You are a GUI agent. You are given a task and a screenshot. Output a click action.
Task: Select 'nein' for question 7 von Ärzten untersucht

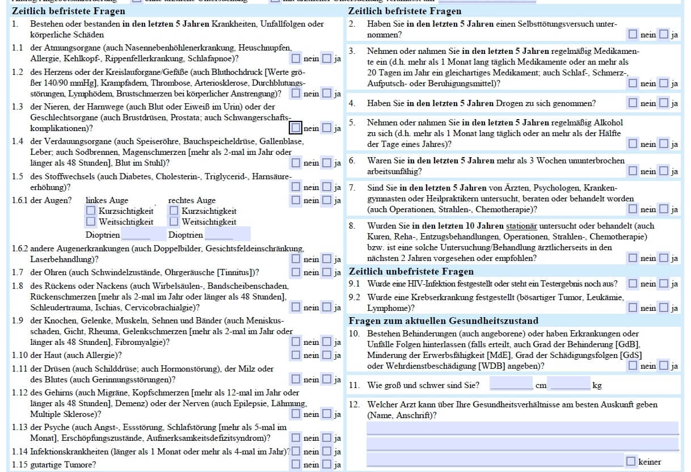coord(633,209)
